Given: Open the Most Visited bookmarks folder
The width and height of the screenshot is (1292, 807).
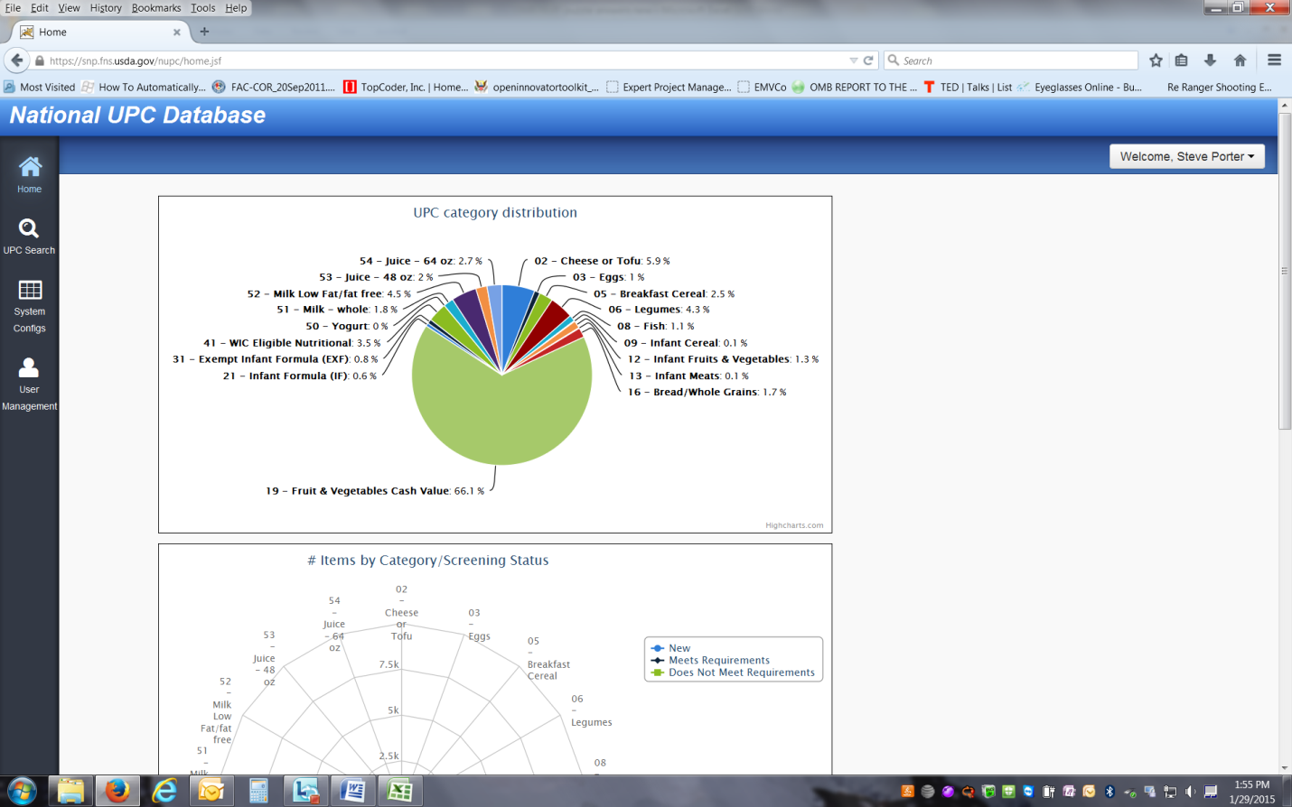Looking at the screenshot, I should 39,87.
